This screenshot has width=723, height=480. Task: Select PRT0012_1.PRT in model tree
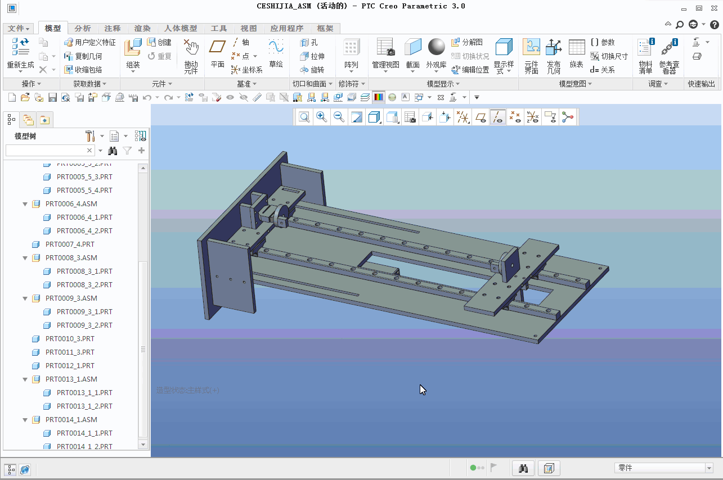tap(70, 366)
